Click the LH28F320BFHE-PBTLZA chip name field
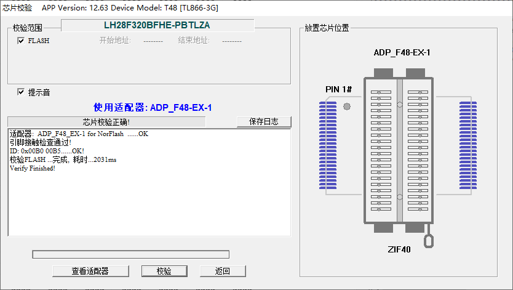 pyautogui.click(x=157, y=25)
